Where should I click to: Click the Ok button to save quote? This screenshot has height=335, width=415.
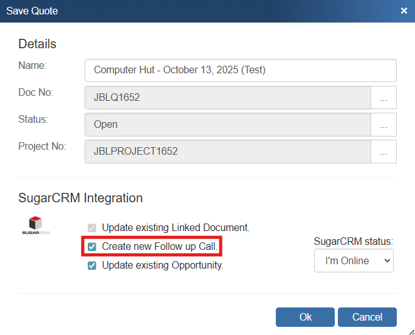click(305, 317)
